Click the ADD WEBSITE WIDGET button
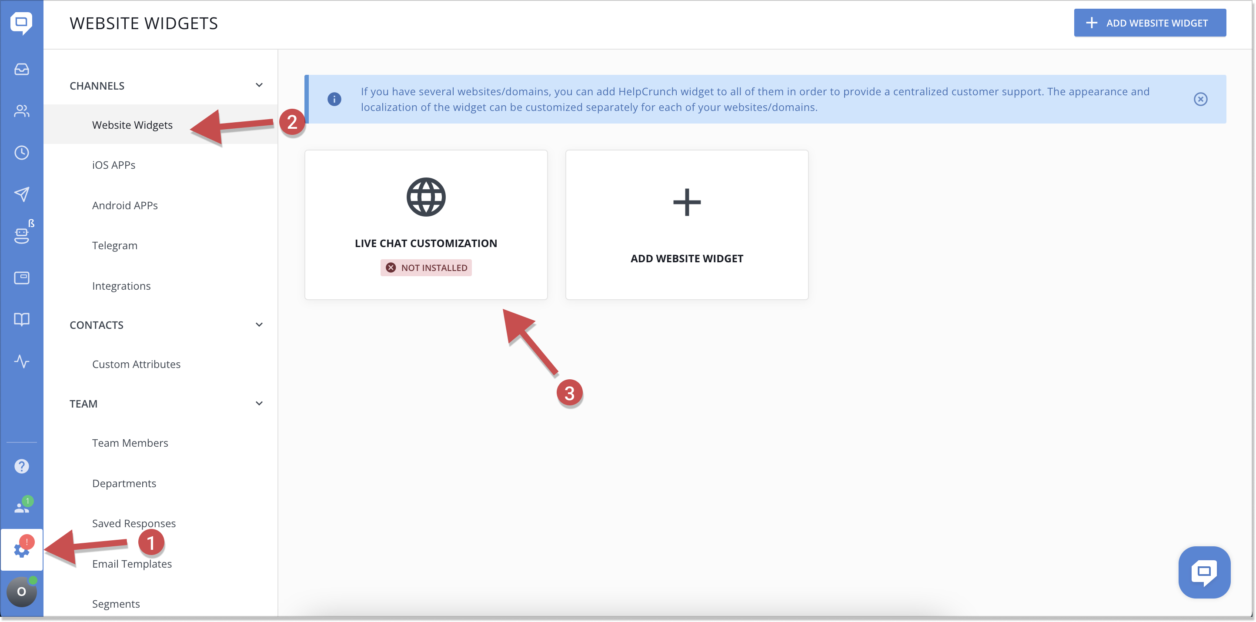Screen dimensions: 1256x622 (1150, 23)
